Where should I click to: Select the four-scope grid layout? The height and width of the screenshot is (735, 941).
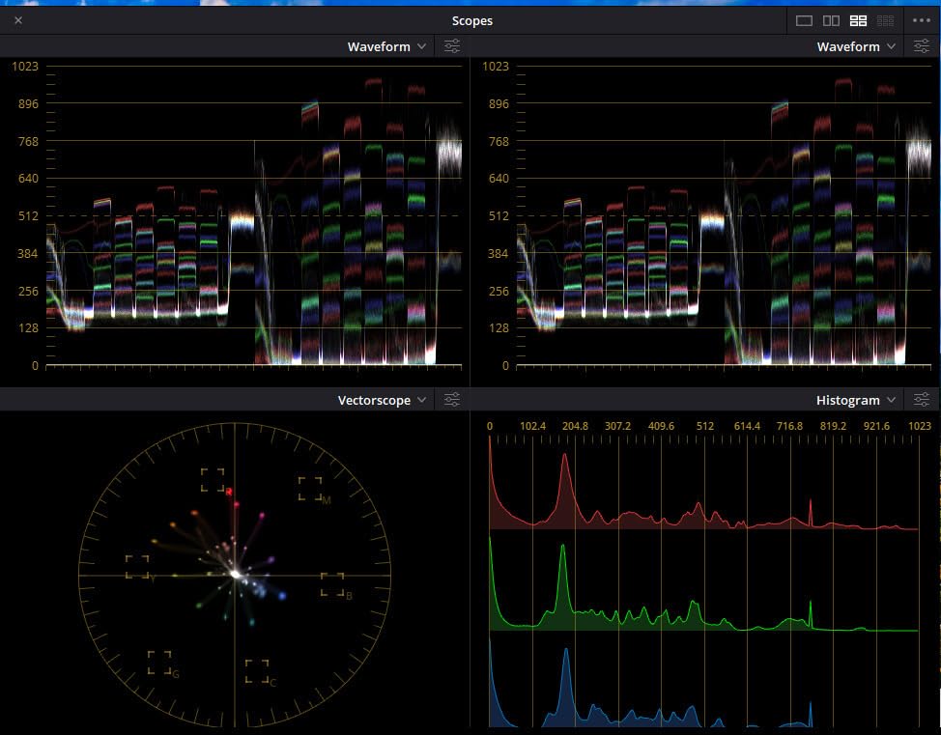pos(858,20)
